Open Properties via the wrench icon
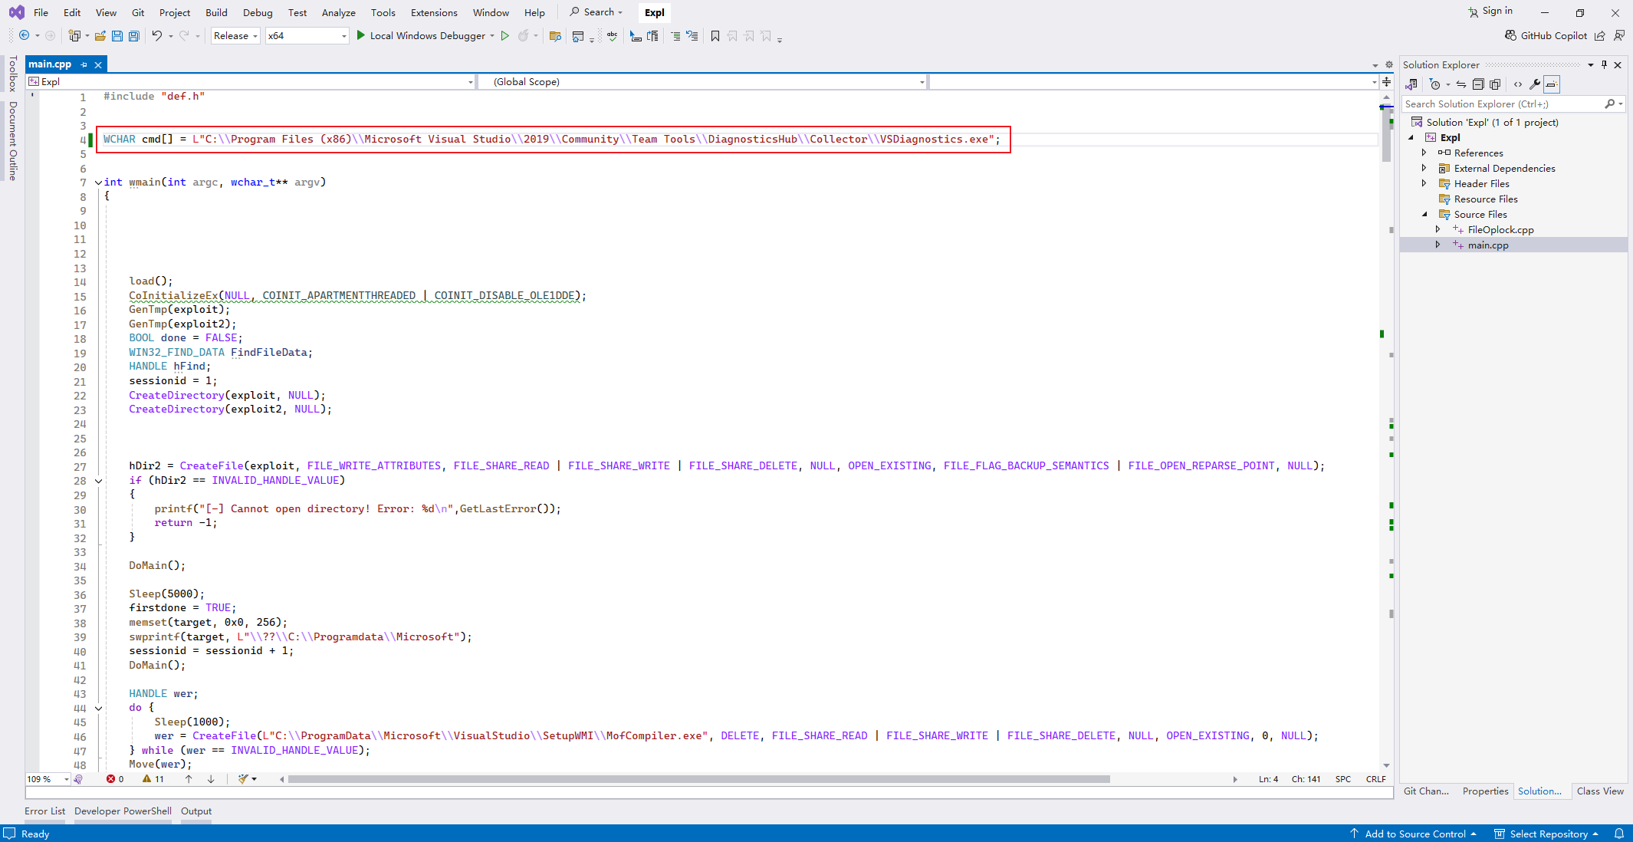 point(1535,84)
